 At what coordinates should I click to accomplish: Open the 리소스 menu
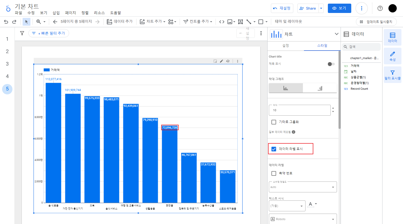99,13
